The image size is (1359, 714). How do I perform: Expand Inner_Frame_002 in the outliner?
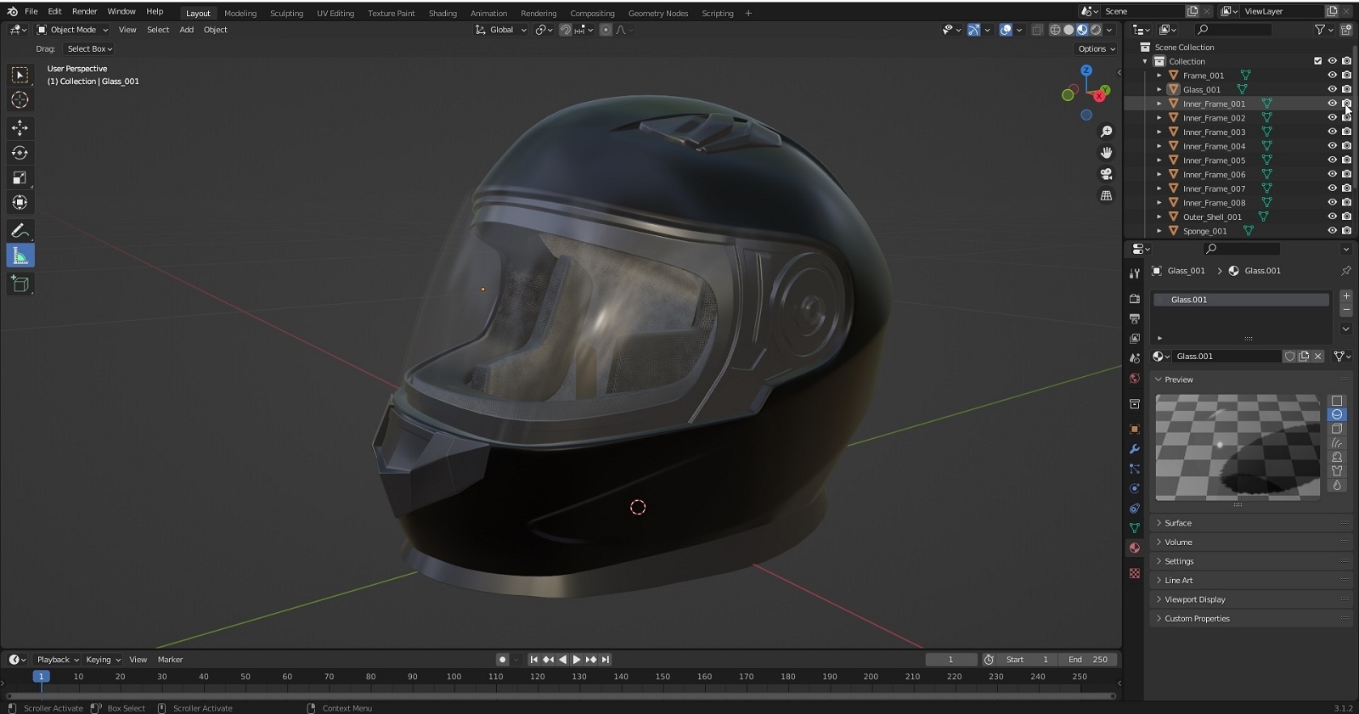[1159, 118]
